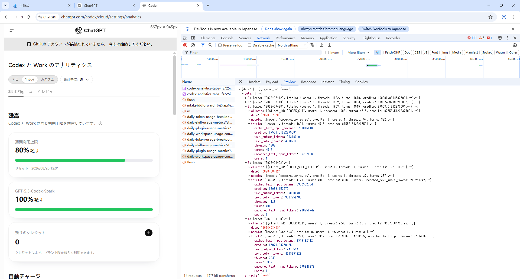The width and height of the screenshot is (520, 279).
Task: Open the tab search dropdown arrow
Action: [5, 5]
